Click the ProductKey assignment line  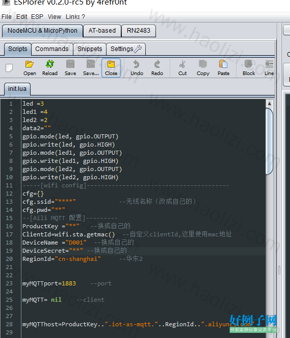coord(51,226)
